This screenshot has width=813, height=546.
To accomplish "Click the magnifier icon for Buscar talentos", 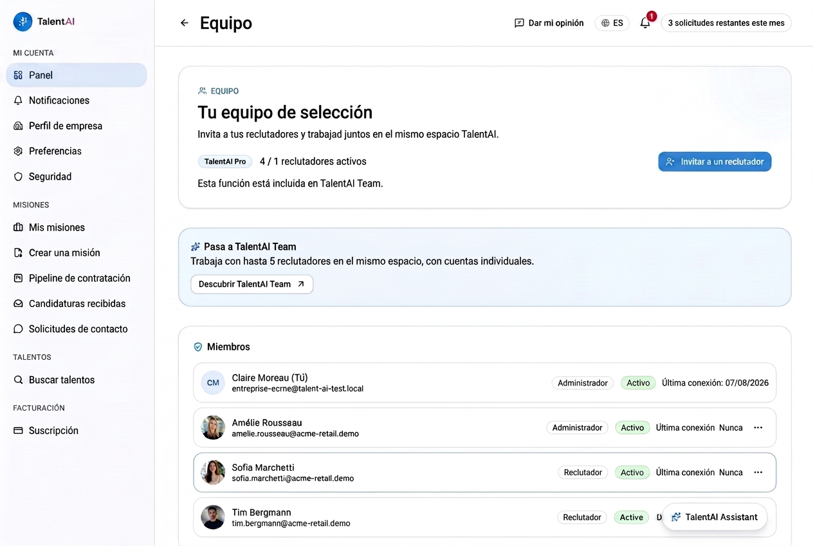I will click(18, 380).
